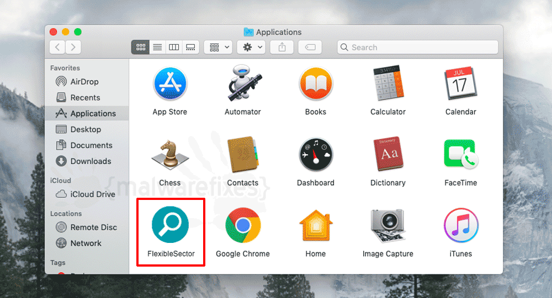Select the Home app icon

[316, 225]
